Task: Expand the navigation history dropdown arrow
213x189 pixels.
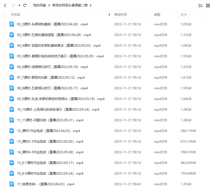Action: [19, 5]
